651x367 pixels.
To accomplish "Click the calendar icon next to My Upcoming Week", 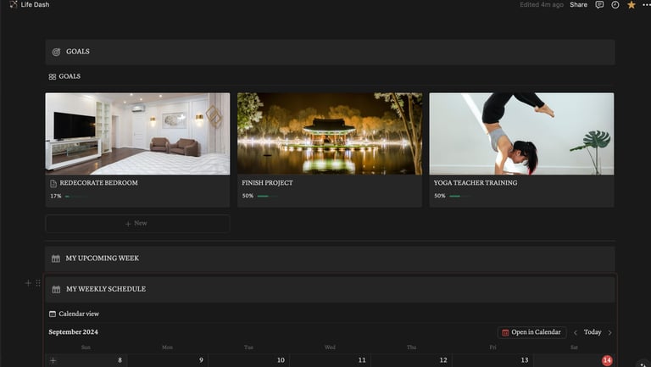I will click(56, 259).
